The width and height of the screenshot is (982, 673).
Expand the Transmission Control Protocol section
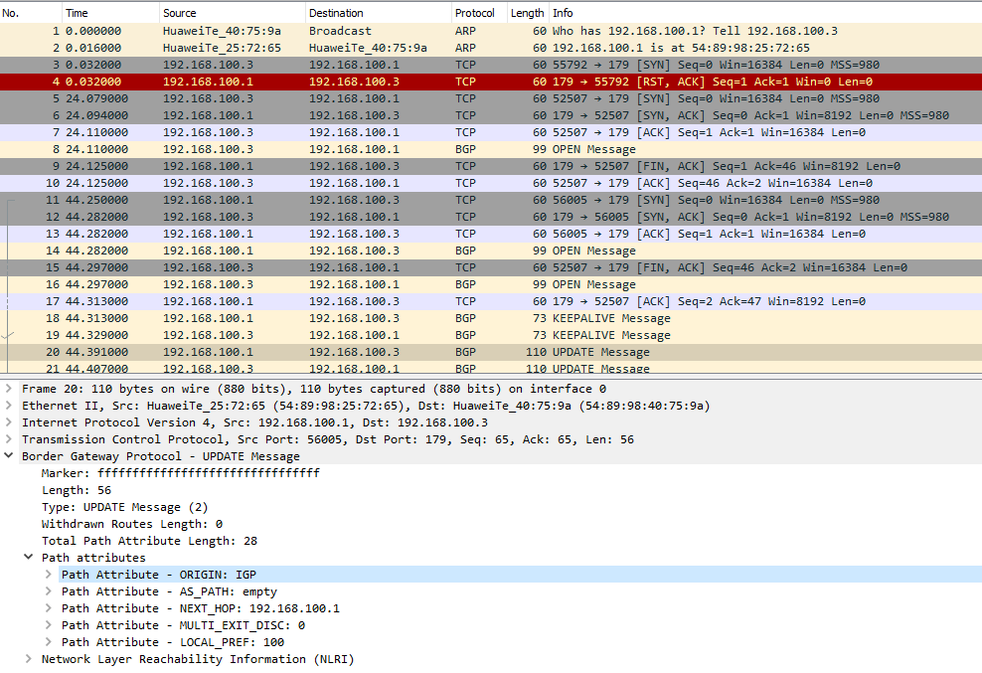(x=9, y=439)
